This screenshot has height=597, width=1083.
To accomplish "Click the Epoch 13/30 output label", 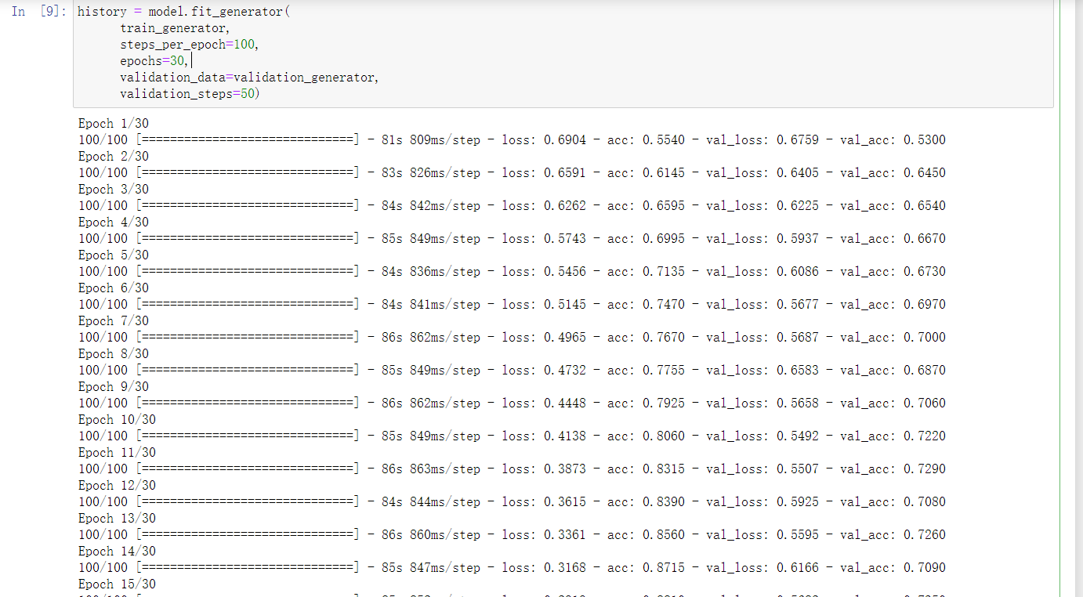I will [x=118, y=519].
